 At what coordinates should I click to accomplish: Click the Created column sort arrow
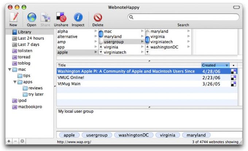tap(227, 65)
